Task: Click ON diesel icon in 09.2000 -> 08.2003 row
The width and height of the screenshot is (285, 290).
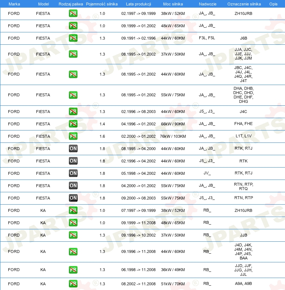Action: 73,198
